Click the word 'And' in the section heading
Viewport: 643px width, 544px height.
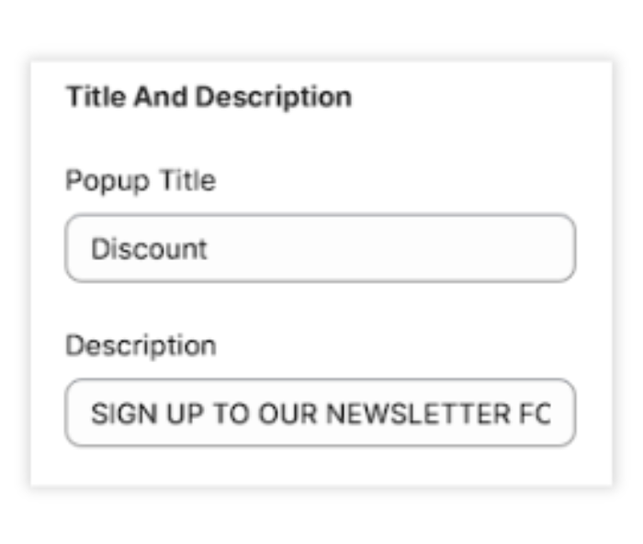[x=160, y=96]
